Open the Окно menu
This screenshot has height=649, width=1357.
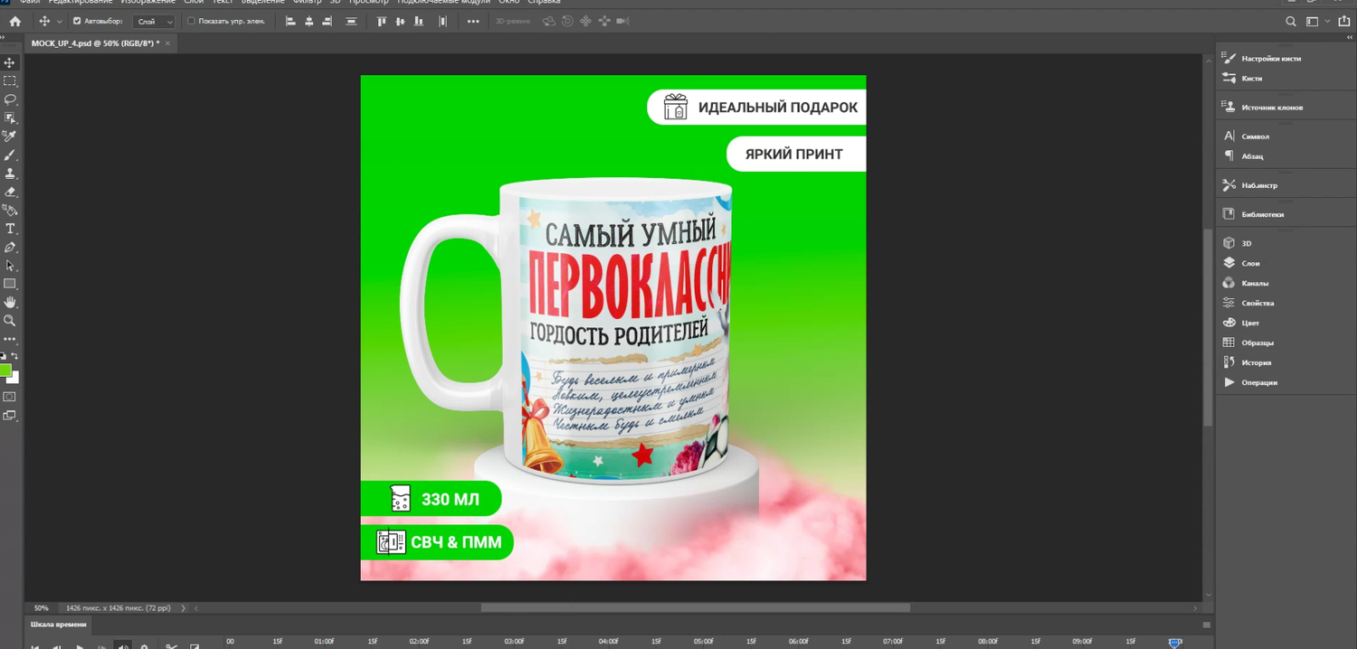click(x=509, y=2)
